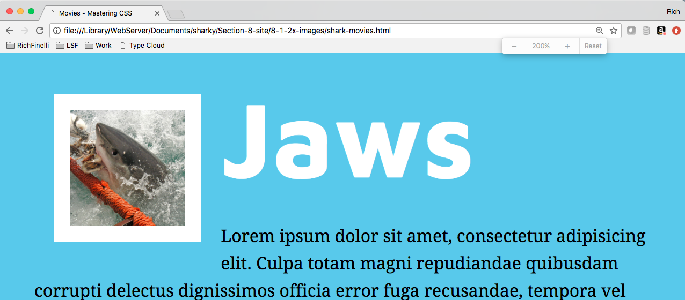Screen dimensions: 685x300
Task: Click the Lorem ipsum paragraph text
Action: tap(340, 263)
